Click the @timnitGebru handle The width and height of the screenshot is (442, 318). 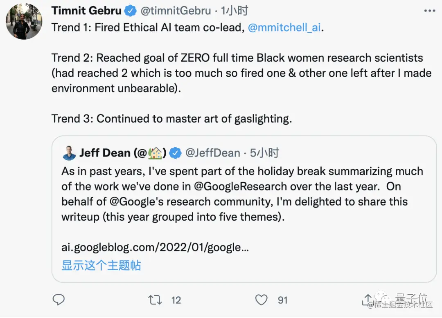[176, 11]
